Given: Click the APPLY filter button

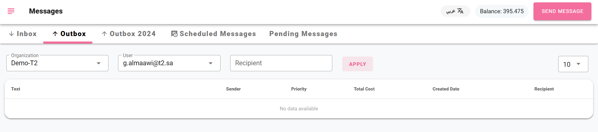Looking at the screenshot, I should coord(357,64).
